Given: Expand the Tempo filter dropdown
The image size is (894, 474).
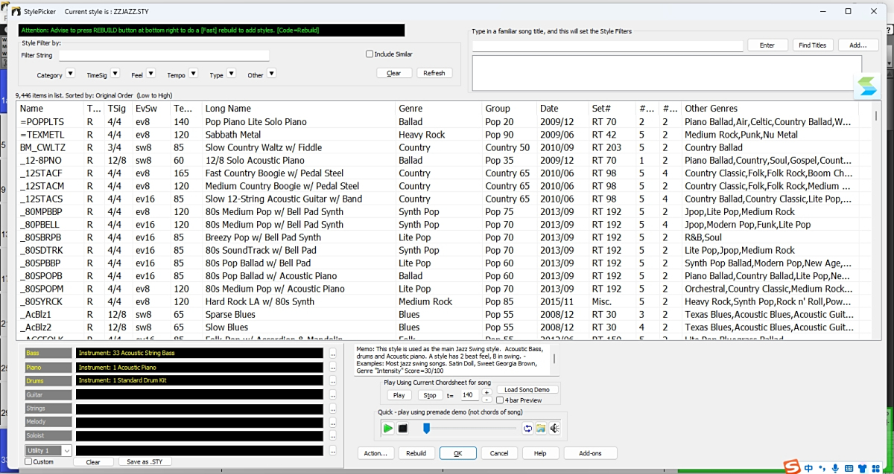Looking at the screenshot, I should pyautogui.click(x=193, y=74).
